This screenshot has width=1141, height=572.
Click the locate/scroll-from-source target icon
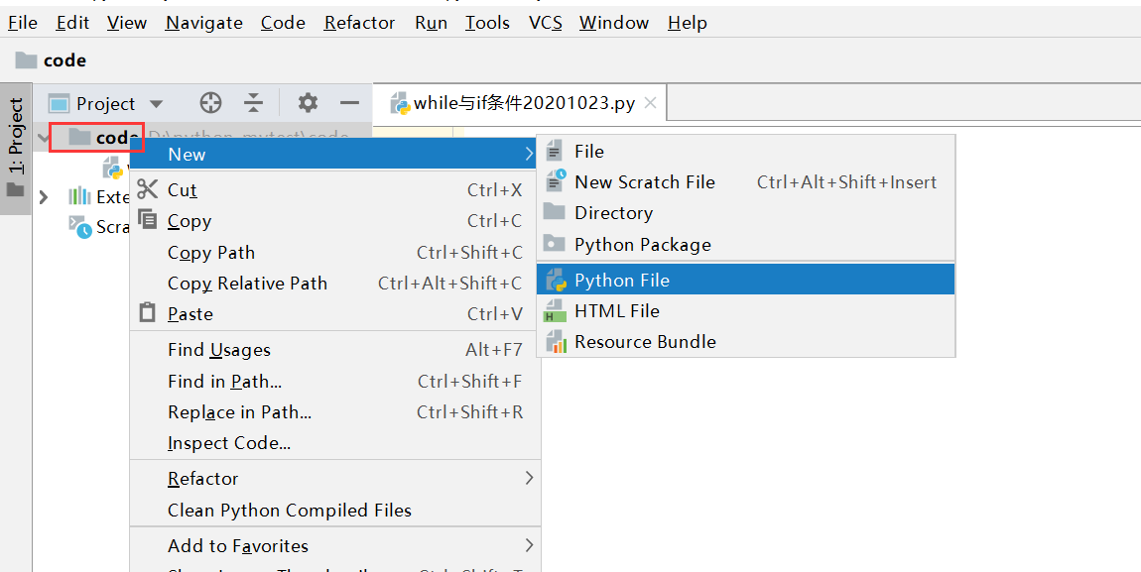click(210, 103)
